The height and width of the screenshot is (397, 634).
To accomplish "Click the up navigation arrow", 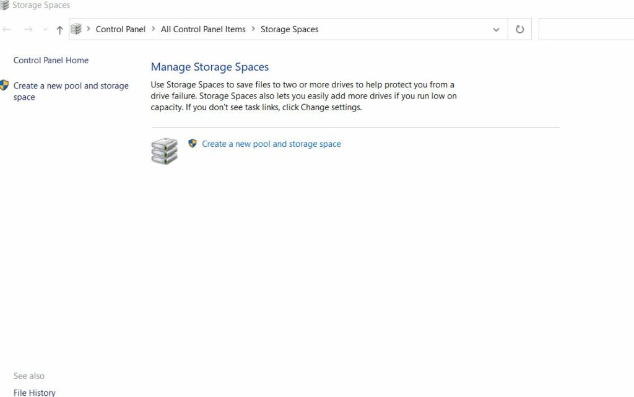I will click(59, 28).
